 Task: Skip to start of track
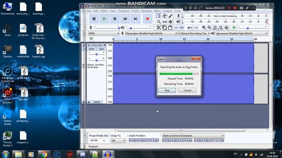pos(125,18)
